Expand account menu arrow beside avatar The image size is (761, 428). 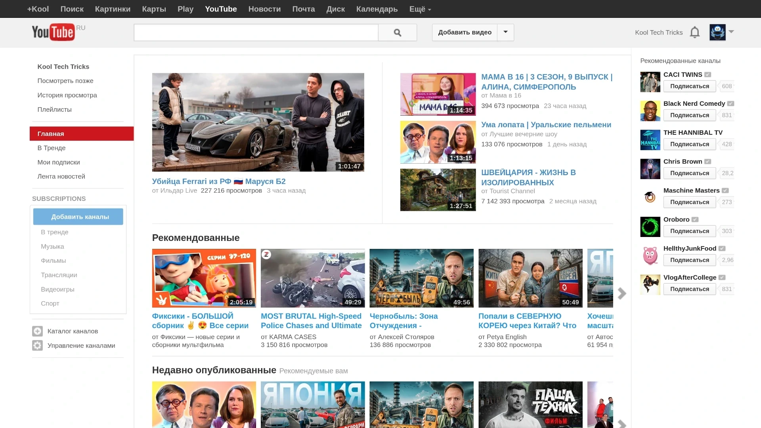click(x=731, y=32)
